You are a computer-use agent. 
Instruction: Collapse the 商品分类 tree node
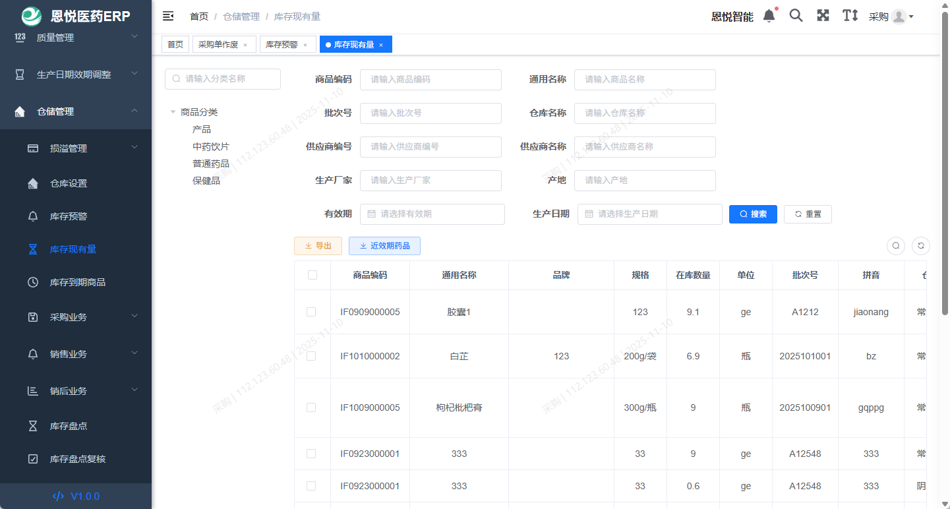[173, 112]
